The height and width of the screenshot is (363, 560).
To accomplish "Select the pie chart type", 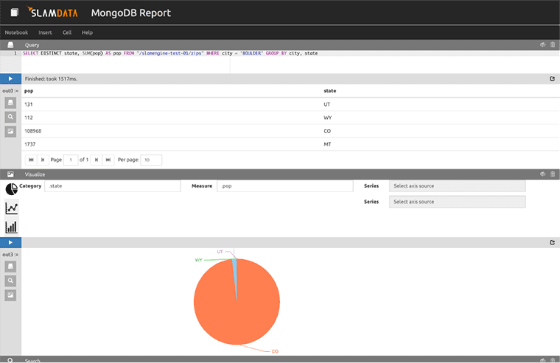I will [x=11, y=188].
